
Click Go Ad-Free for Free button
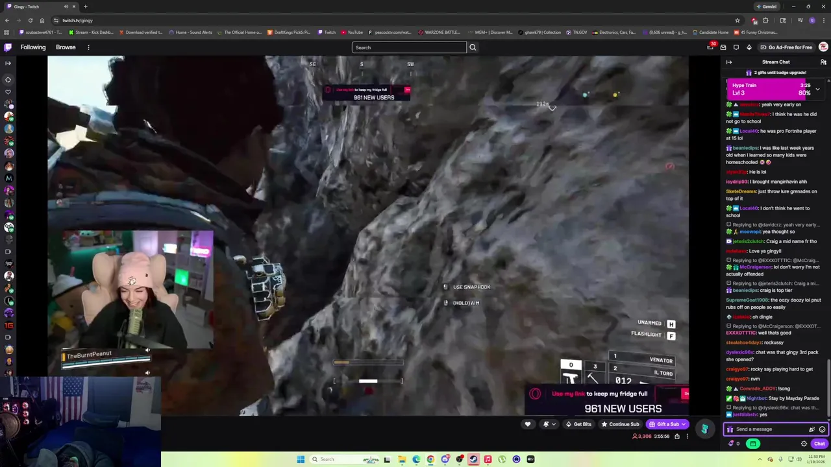pyautogui.click(x=786, y=47)
